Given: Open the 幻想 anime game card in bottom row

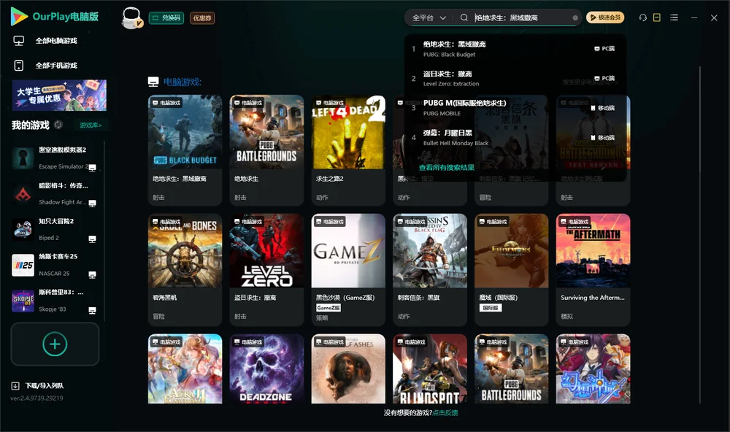Looking at the screenshot, I should tap(593, 369).
